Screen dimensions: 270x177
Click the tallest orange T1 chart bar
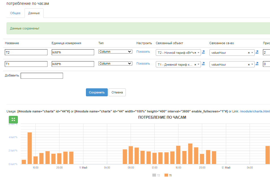30,148
